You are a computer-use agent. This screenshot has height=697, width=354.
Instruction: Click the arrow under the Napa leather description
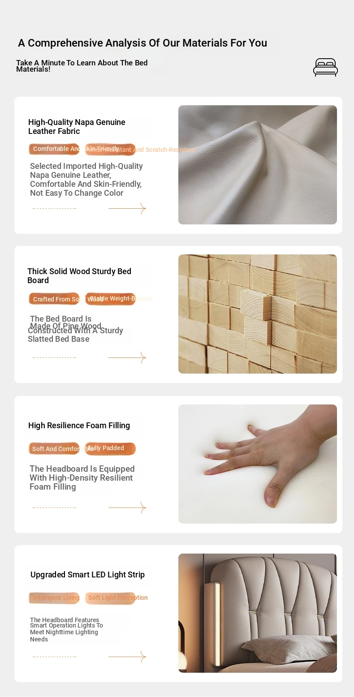[x=127, y=208]
